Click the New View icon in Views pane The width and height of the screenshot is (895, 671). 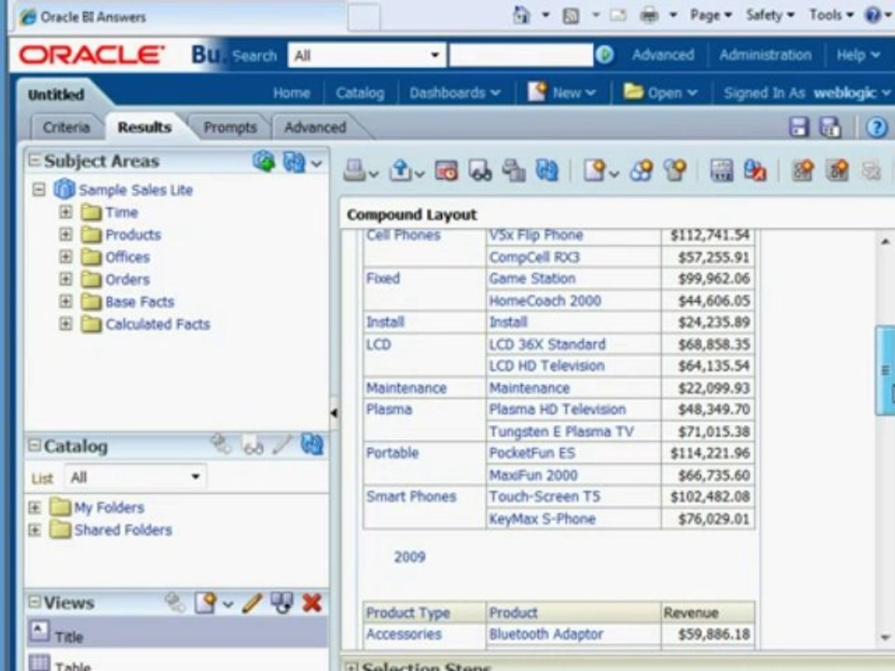click(206, 603)
